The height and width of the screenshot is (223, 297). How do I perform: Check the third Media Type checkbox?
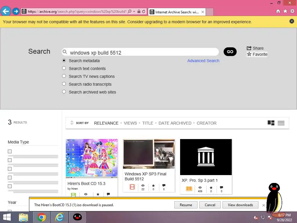point(10,169)
